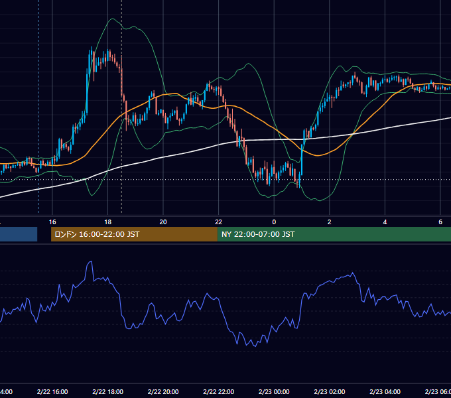Click the '20' hour label on upper axis
Image resolution: width=451 pixels, height=398 pixels.
click(163, 222)
